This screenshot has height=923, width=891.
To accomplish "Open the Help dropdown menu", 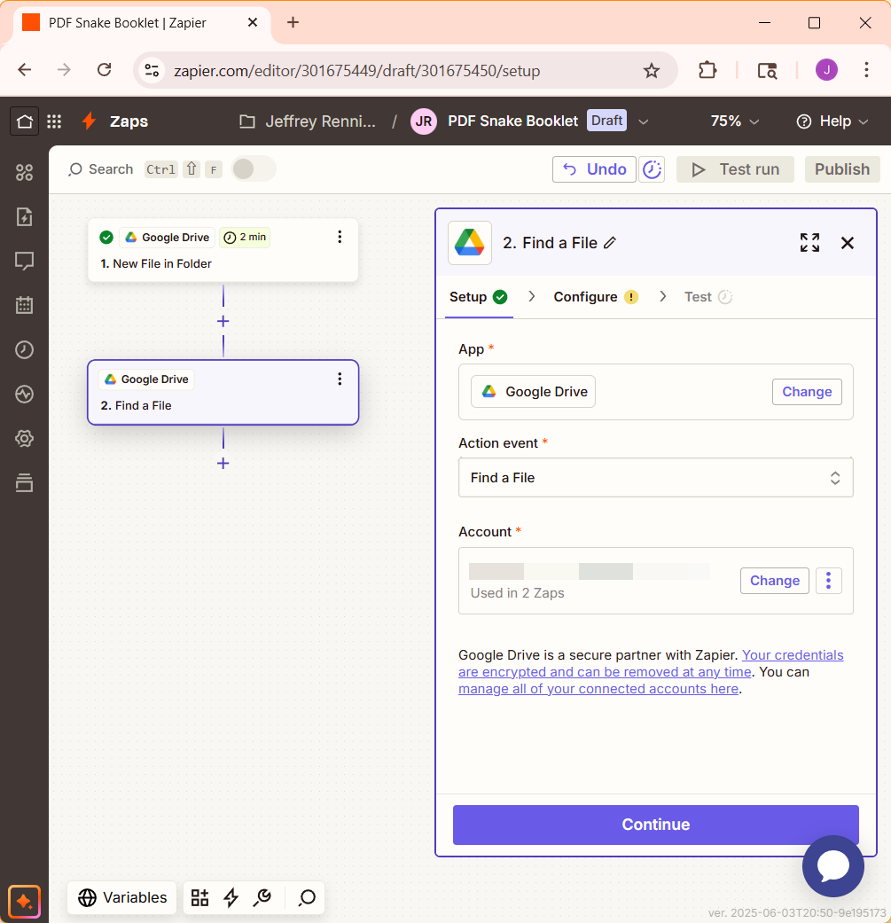I will coord(832,121).
